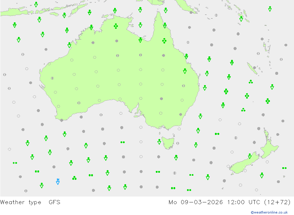Click the blue snow shower symbol

(x=58, y=182)
